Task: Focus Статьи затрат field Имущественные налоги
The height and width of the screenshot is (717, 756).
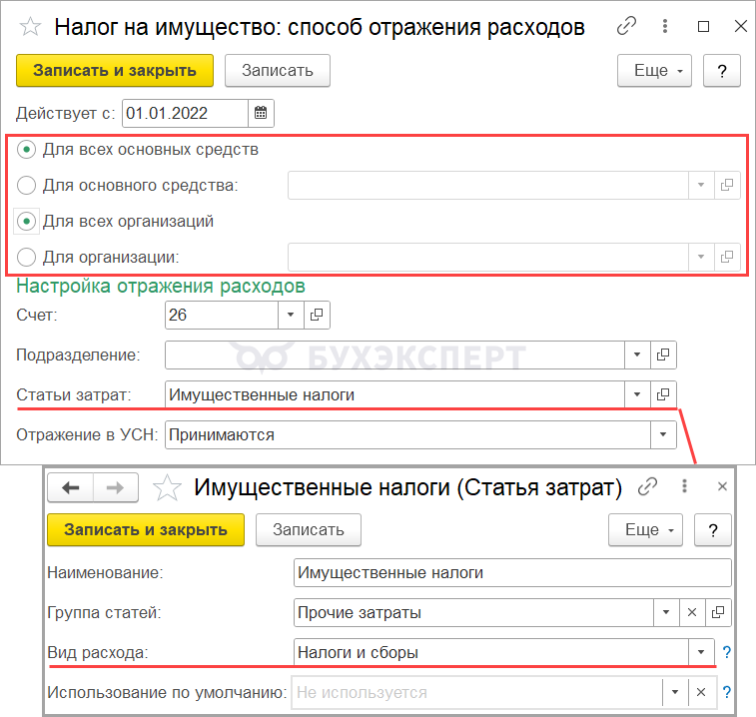Action: tap(394, 394)
